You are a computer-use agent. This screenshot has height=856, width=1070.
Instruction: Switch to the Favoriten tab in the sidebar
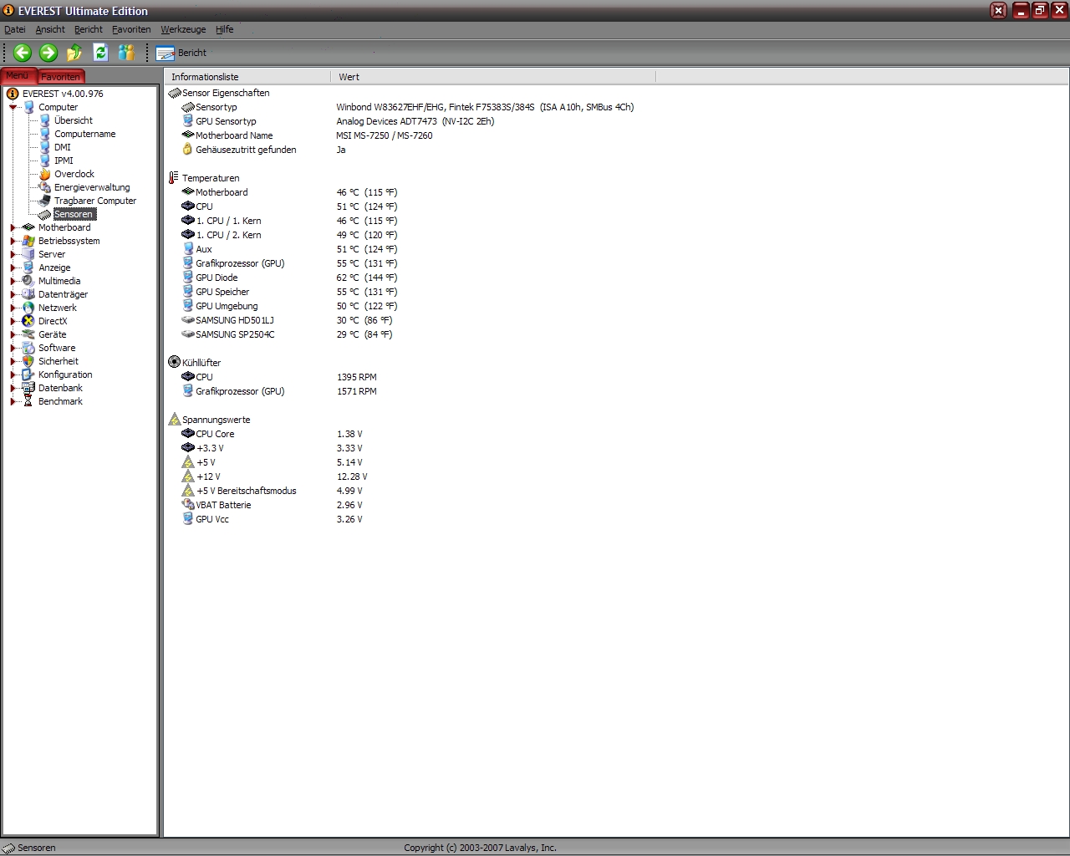[x=61, y=77]
